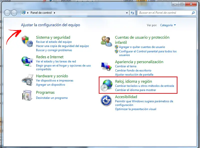Click the Back navigation arrow button
The height and width of the screenshot is (148, 200).
[7, 13]
